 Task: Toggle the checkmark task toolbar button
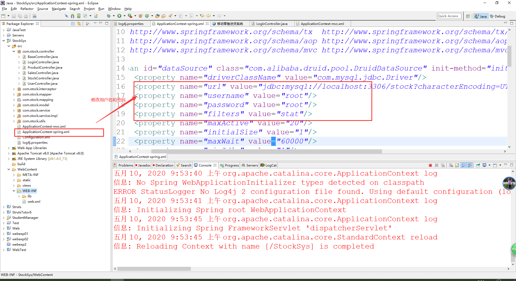point(85,16)
